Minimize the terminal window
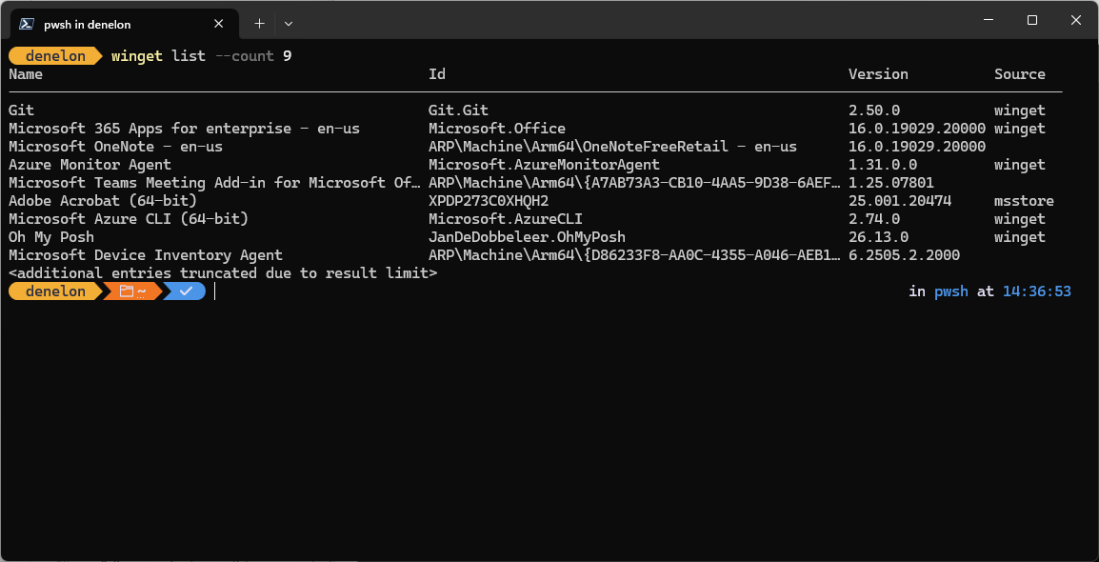Image resolution: width=1099 pixels, height=562 pixels. [x=989, y=20]
